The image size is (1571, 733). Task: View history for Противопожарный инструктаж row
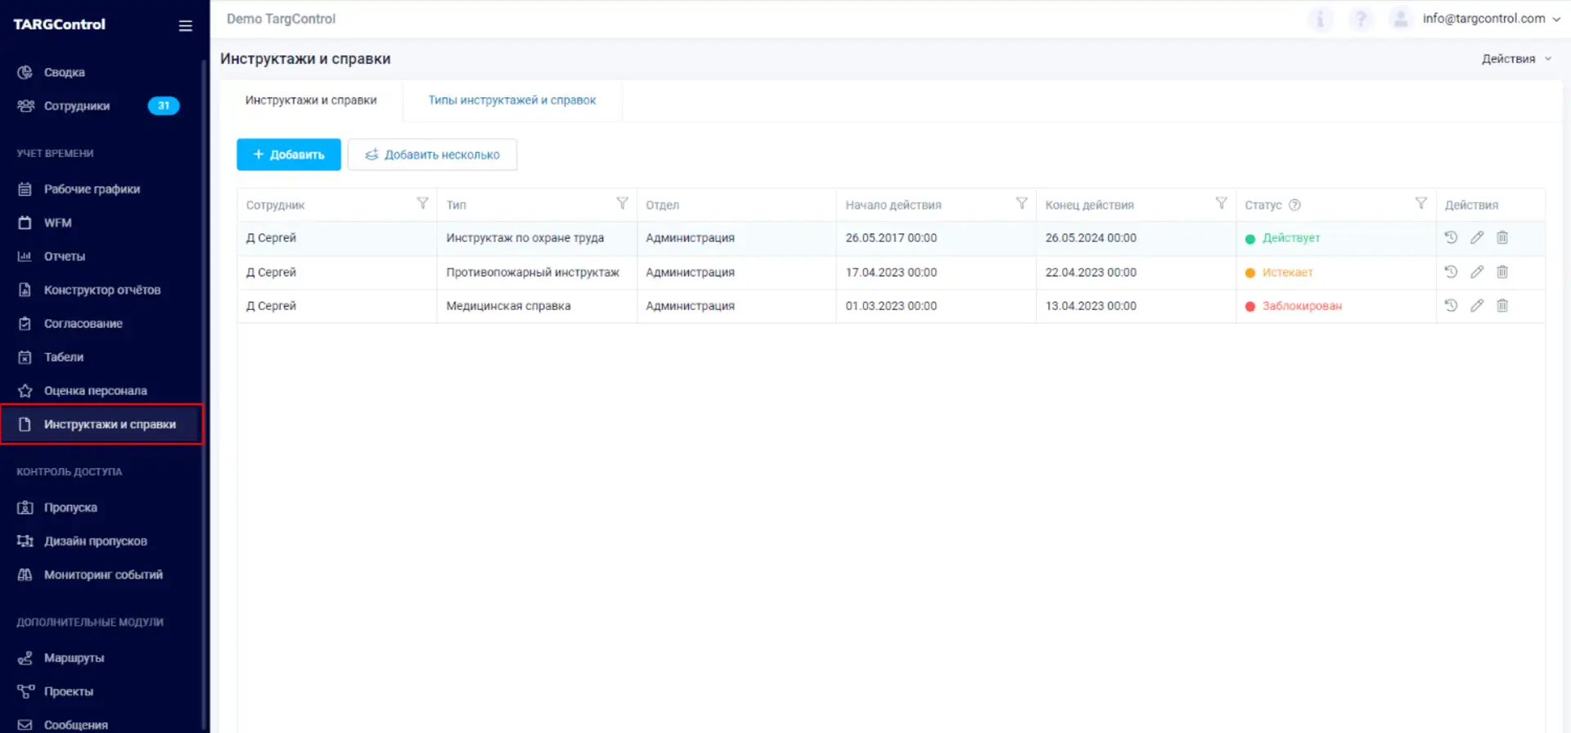pos(1451,272)
